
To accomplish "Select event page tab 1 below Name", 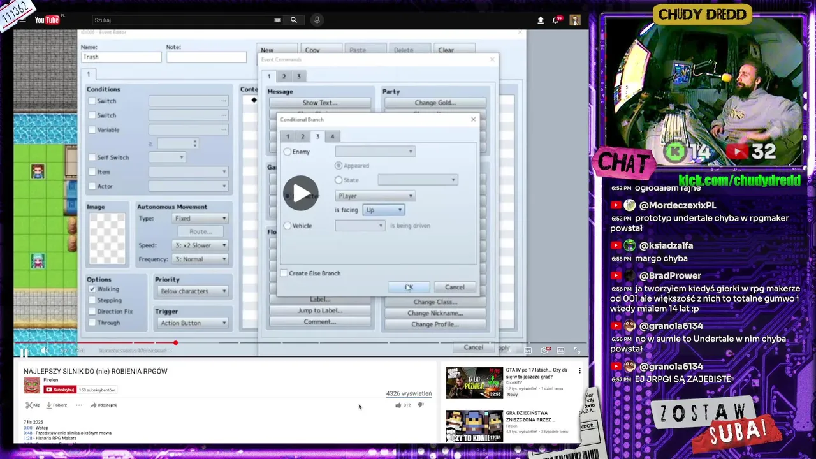I will [89, 74].
